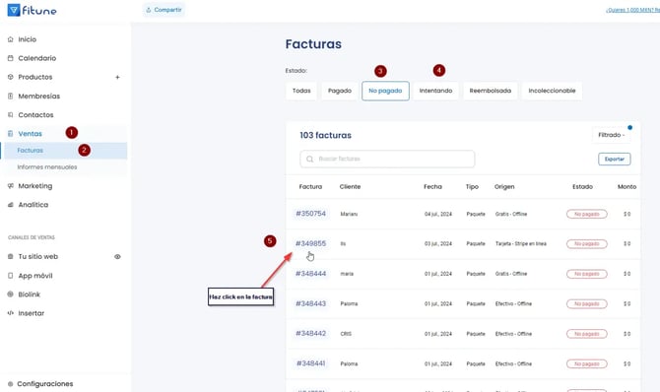Select the Todas status tab

coord(301,91)
